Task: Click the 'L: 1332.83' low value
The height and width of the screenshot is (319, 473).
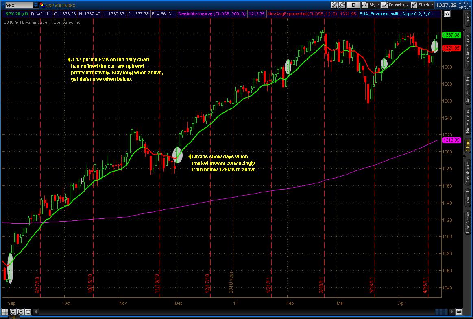Action: point(114,14)
